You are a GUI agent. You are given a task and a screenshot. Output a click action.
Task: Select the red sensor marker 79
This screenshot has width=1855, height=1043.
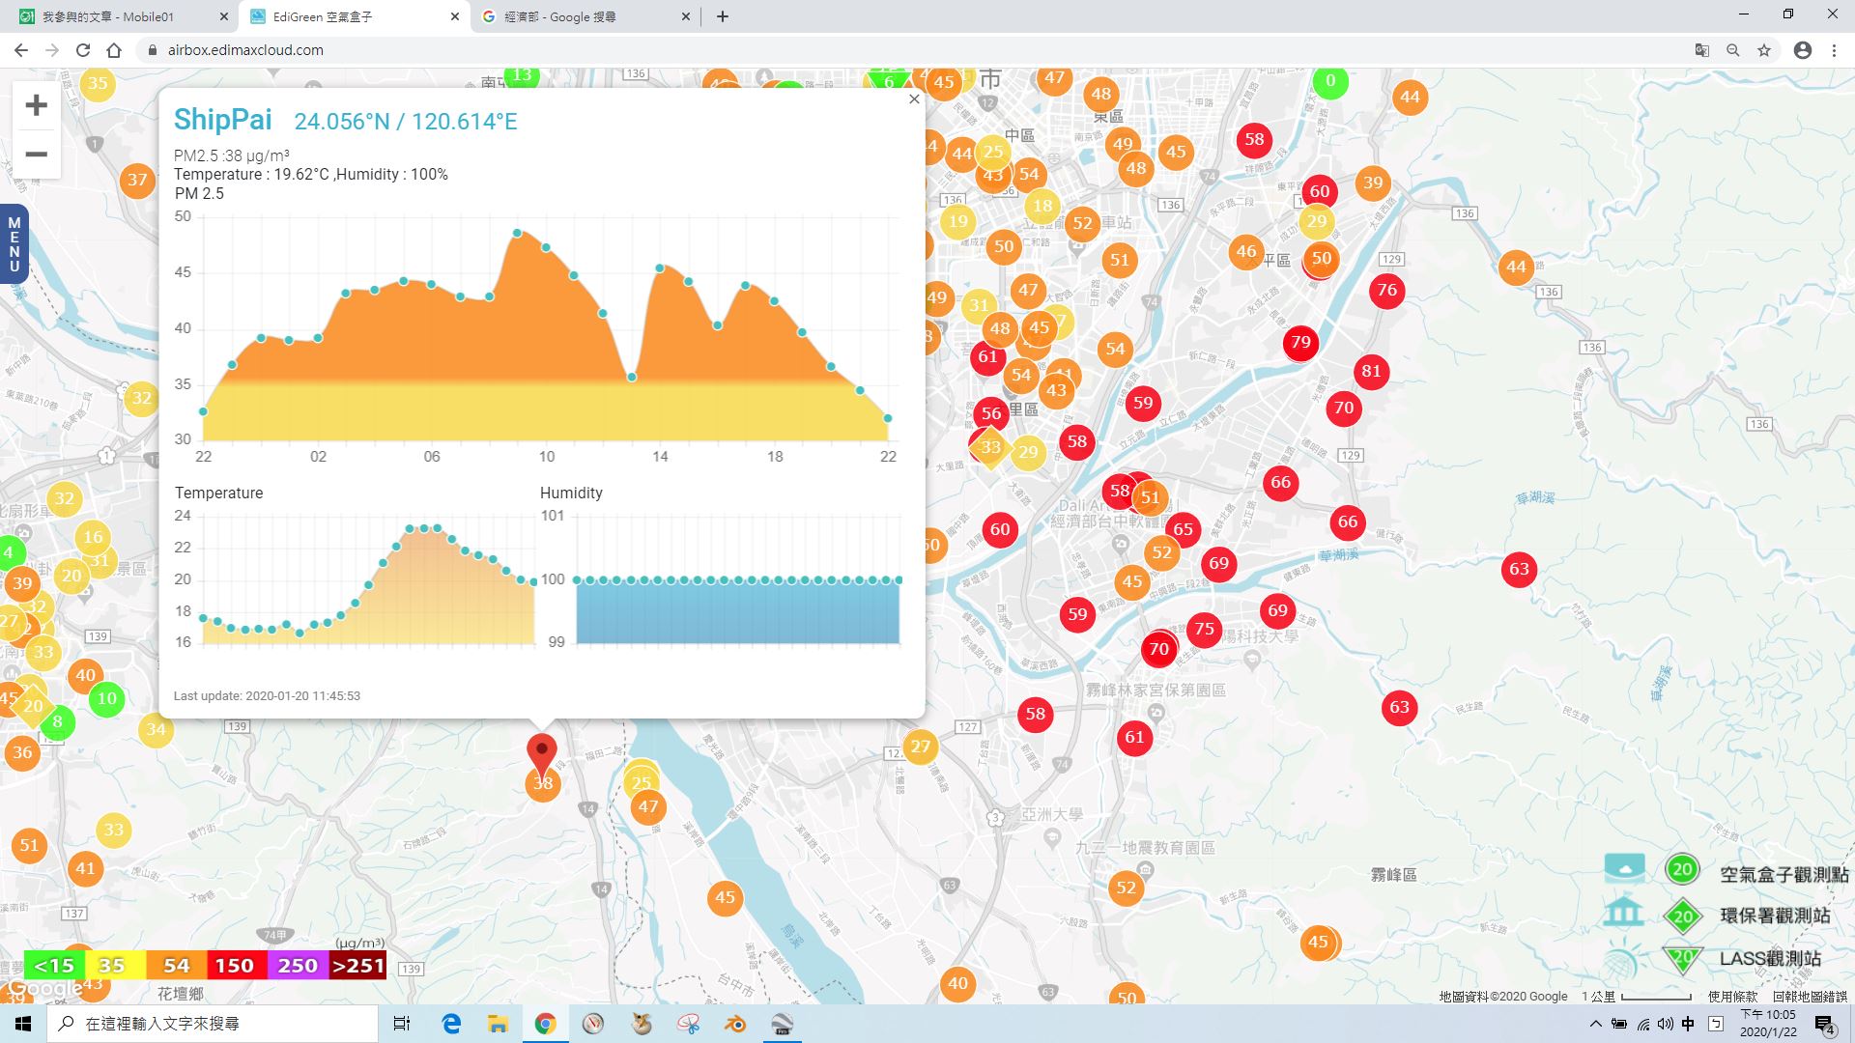[1300, 342]
